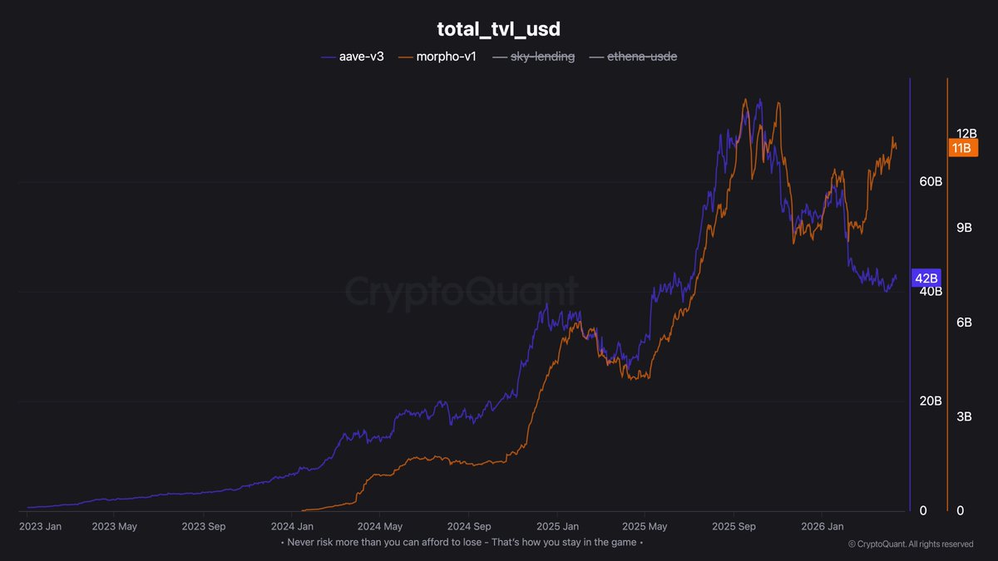Select the 2026 Jan x-axis label

point(822,526)
